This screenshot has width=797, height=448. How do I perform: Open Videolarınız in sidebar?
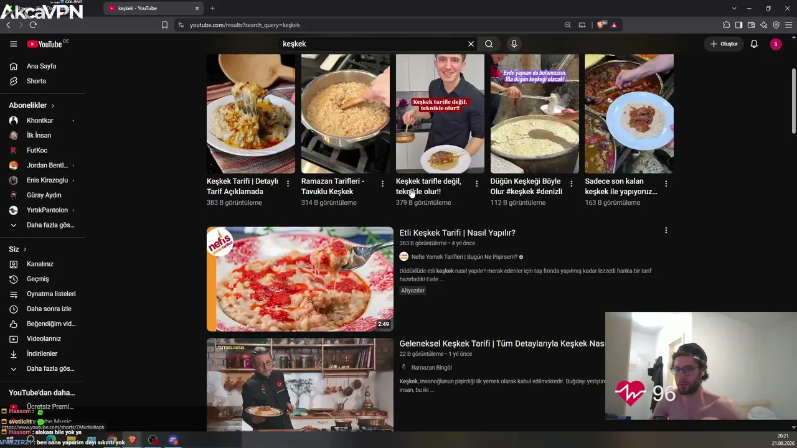coord(43,338)
